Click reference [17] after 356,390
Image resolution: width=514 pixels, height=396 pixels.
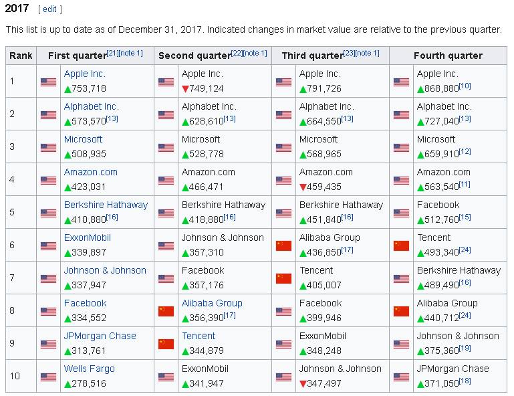[x=230, y=316]
